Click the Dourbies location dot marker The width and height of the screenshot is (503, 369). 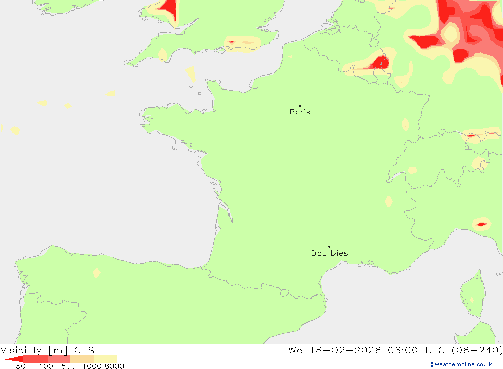click(329, 247)
